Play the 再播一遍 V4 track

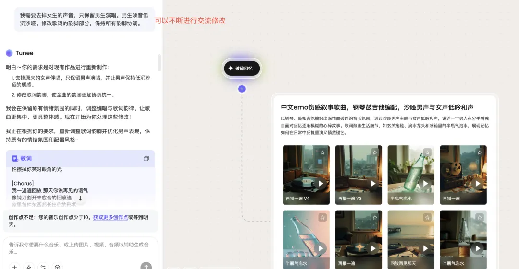(321, 183)
